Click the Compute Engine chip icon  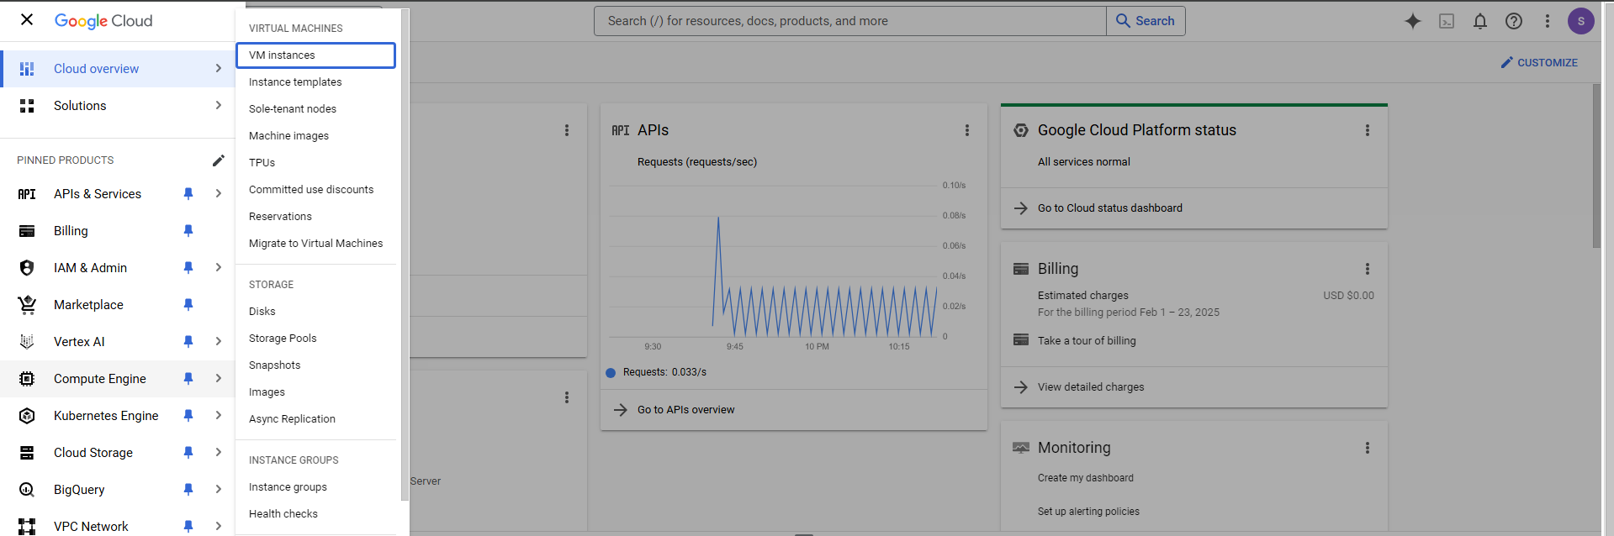27,379
